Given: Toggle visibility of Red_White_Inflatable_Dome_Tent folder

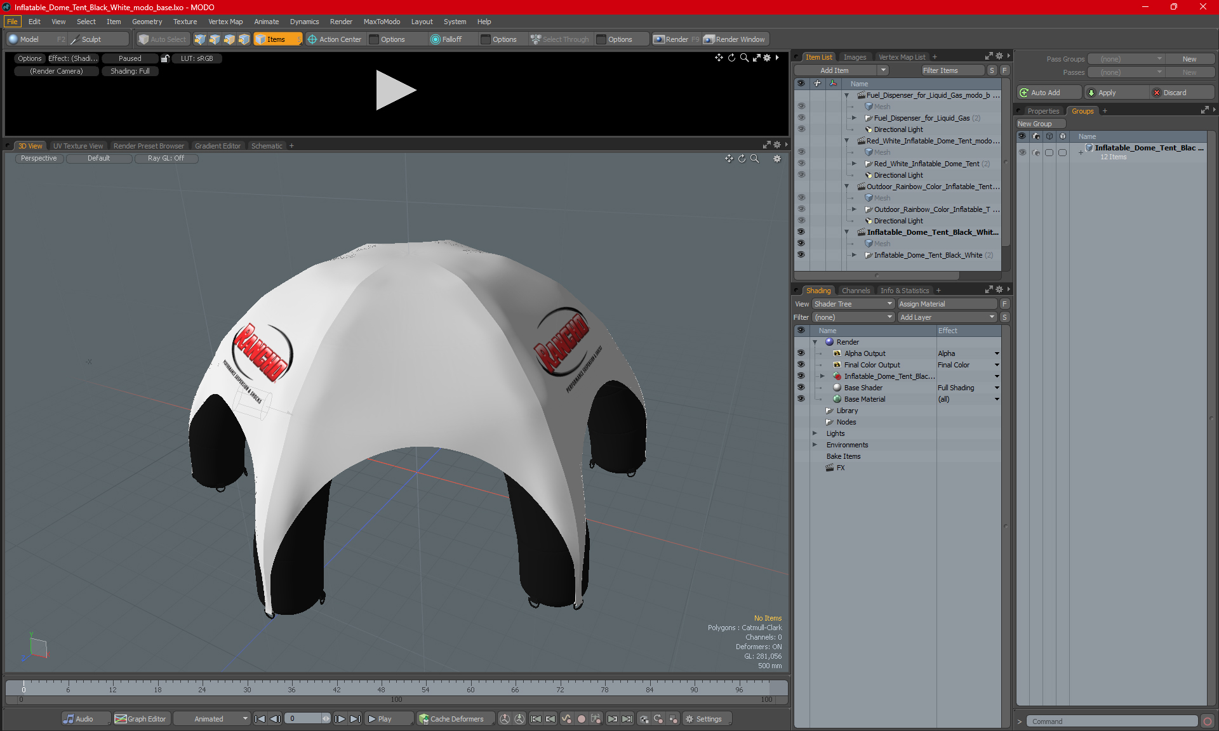Looking at the screenshot, I should [x=801, y=163].
